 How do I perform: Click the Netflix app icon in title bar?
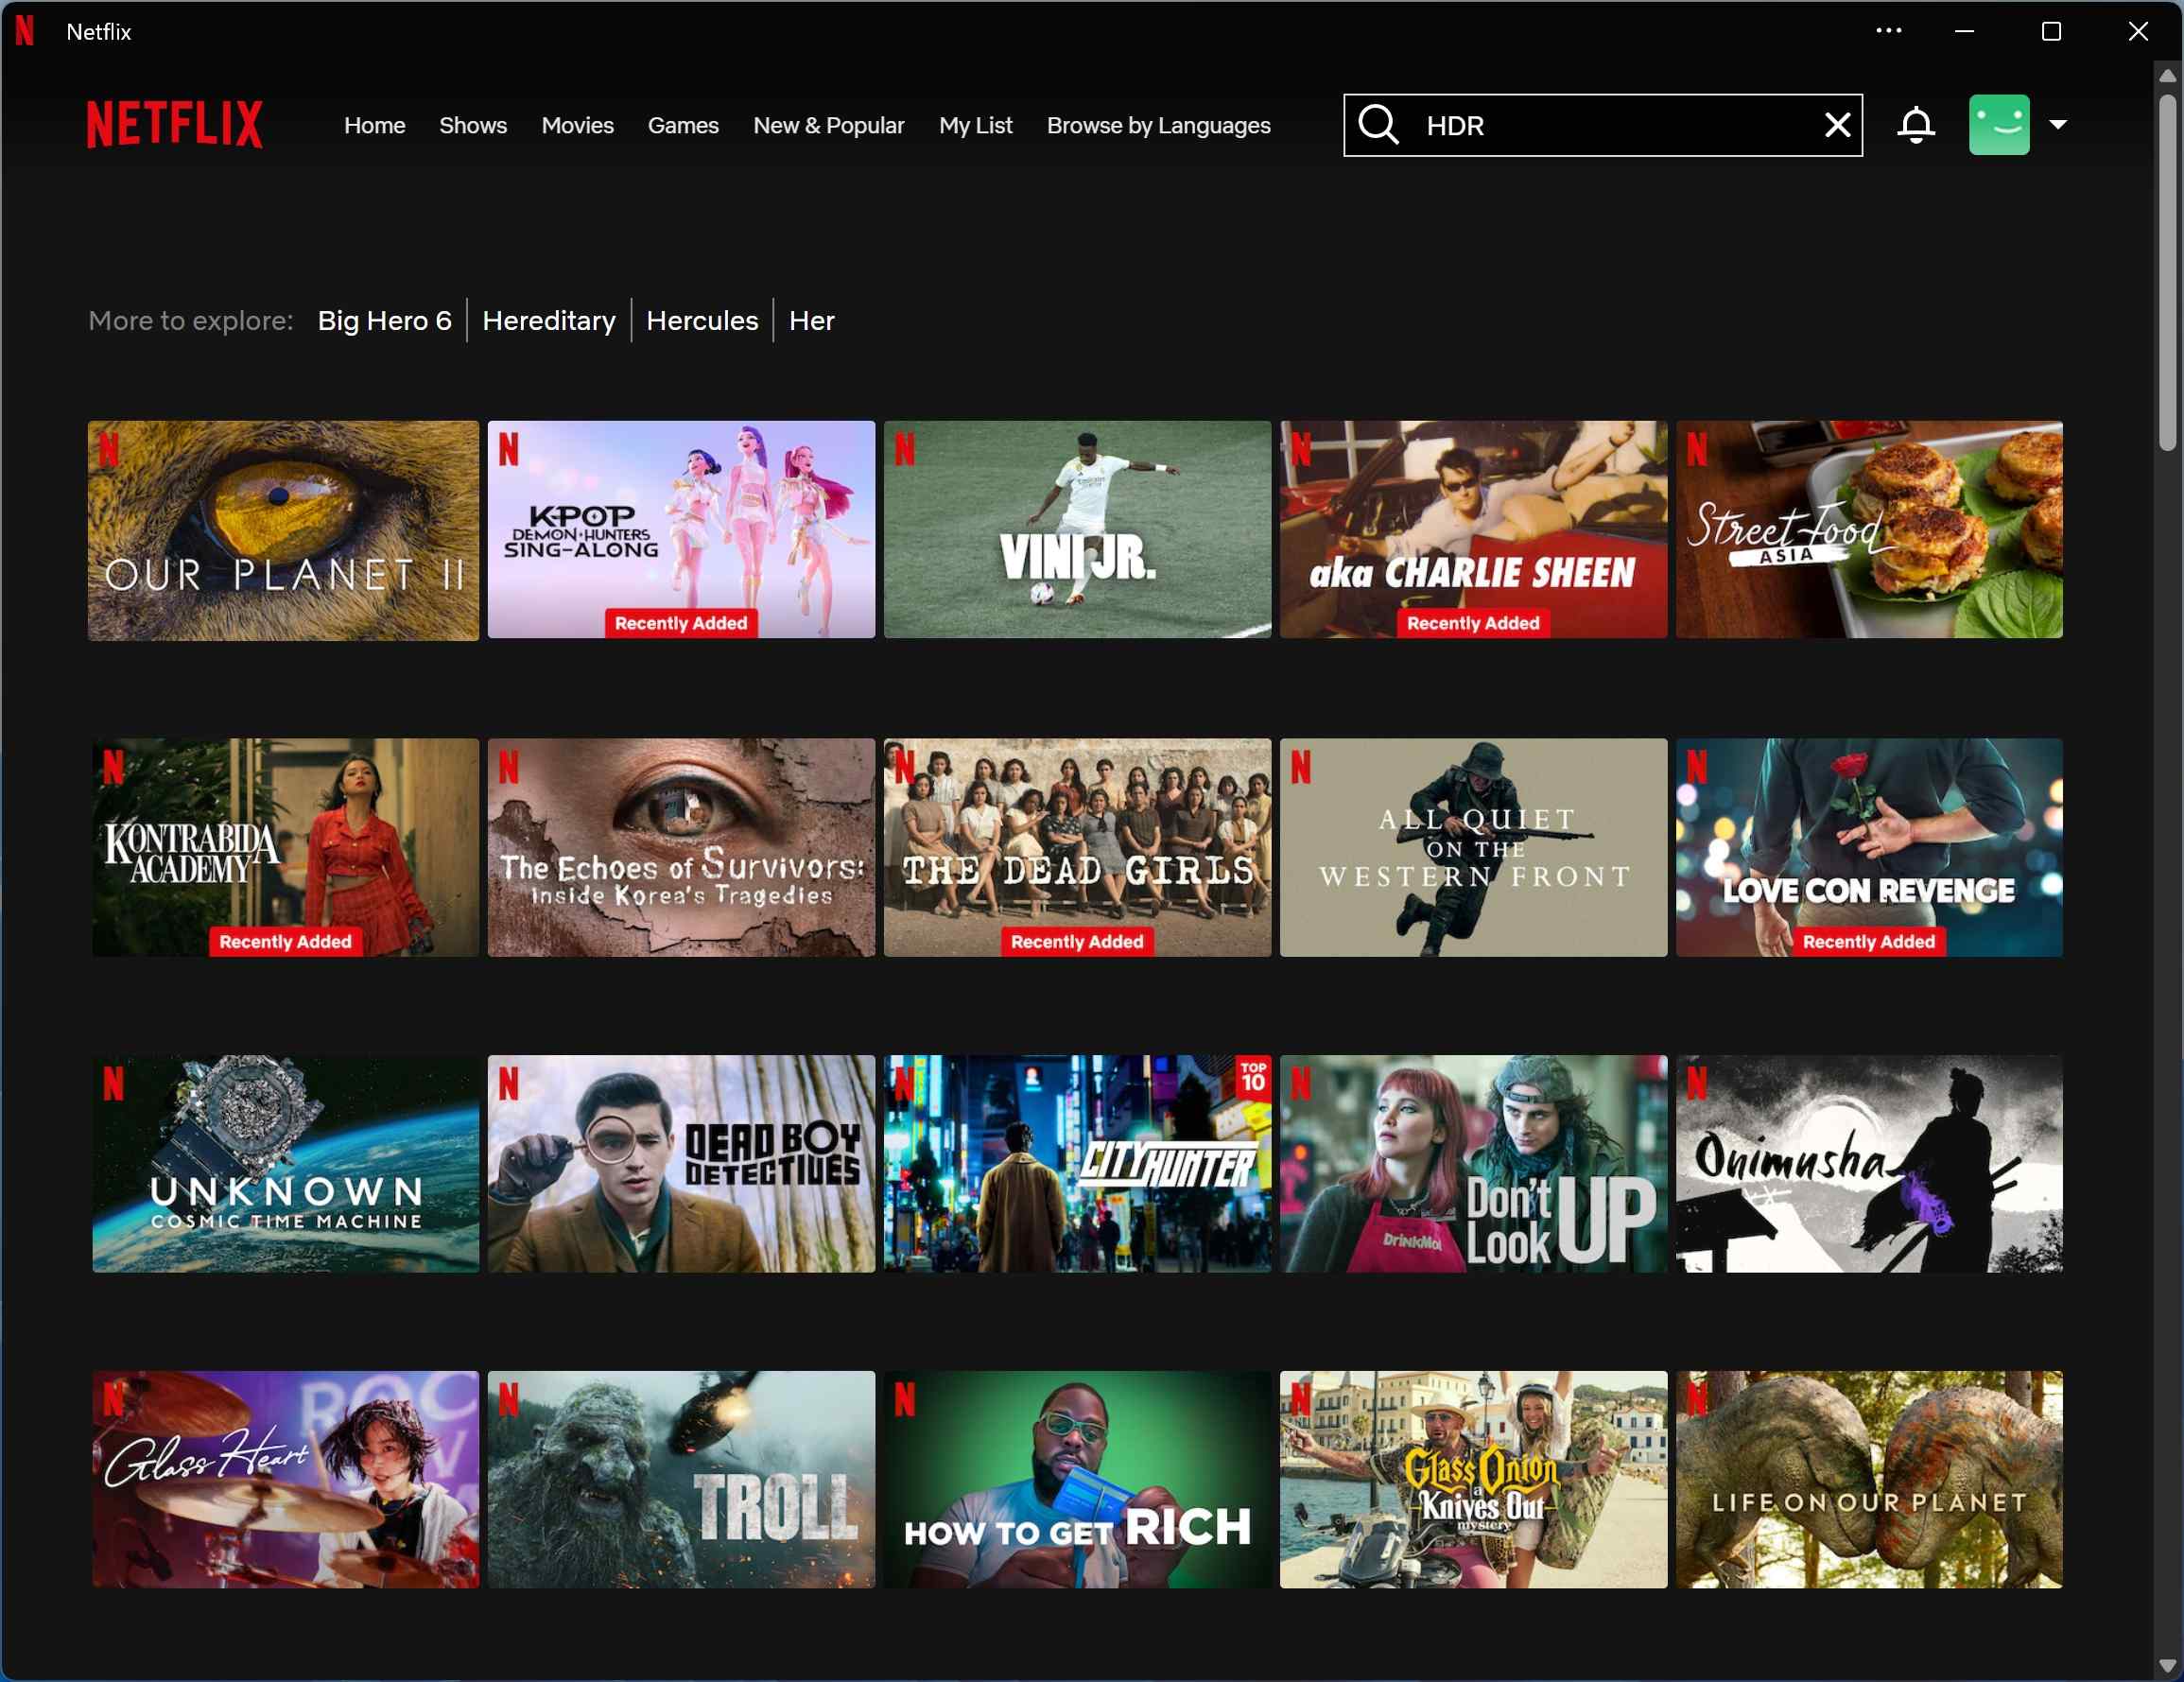(x=25, y=31)
